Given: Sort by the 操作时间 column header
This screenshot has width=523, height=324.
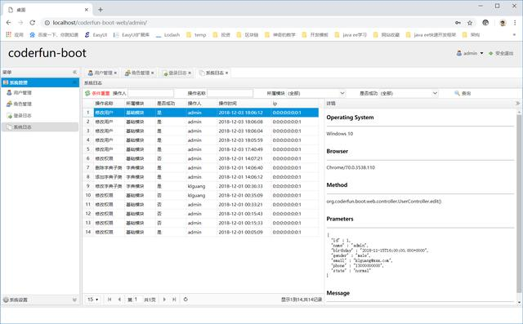Looking at the screenshot, I should coord(244,103).
